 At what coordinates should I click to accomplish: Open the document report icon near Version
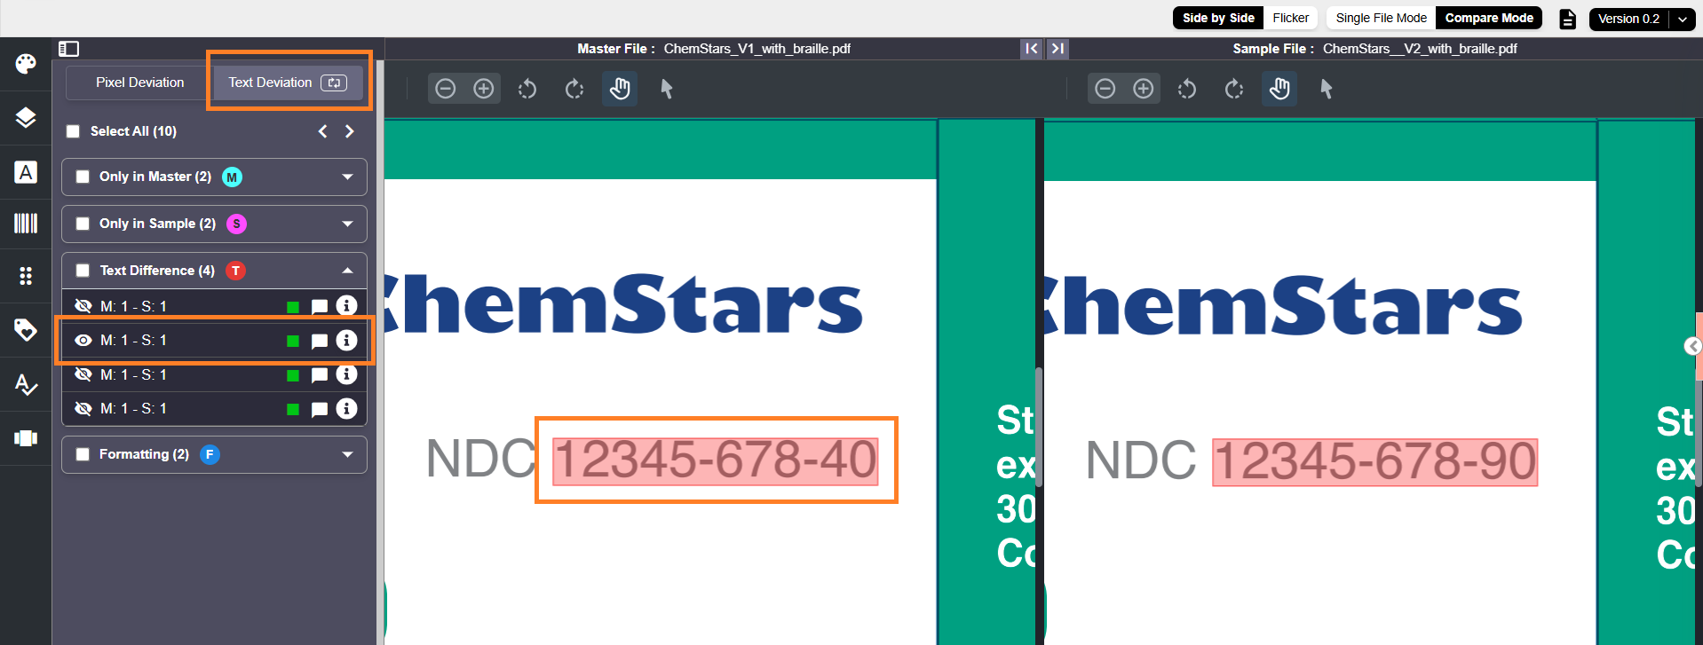[1568, 19]
